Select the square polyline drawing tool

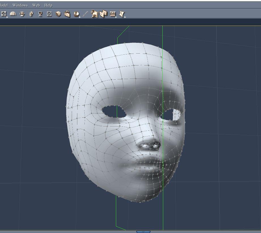(x=3, y=14)
